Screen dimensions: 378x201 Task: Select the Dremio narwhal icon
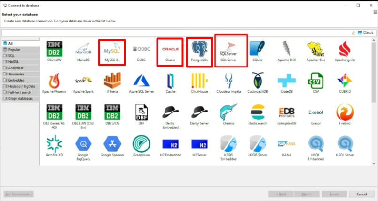[228, 115]
